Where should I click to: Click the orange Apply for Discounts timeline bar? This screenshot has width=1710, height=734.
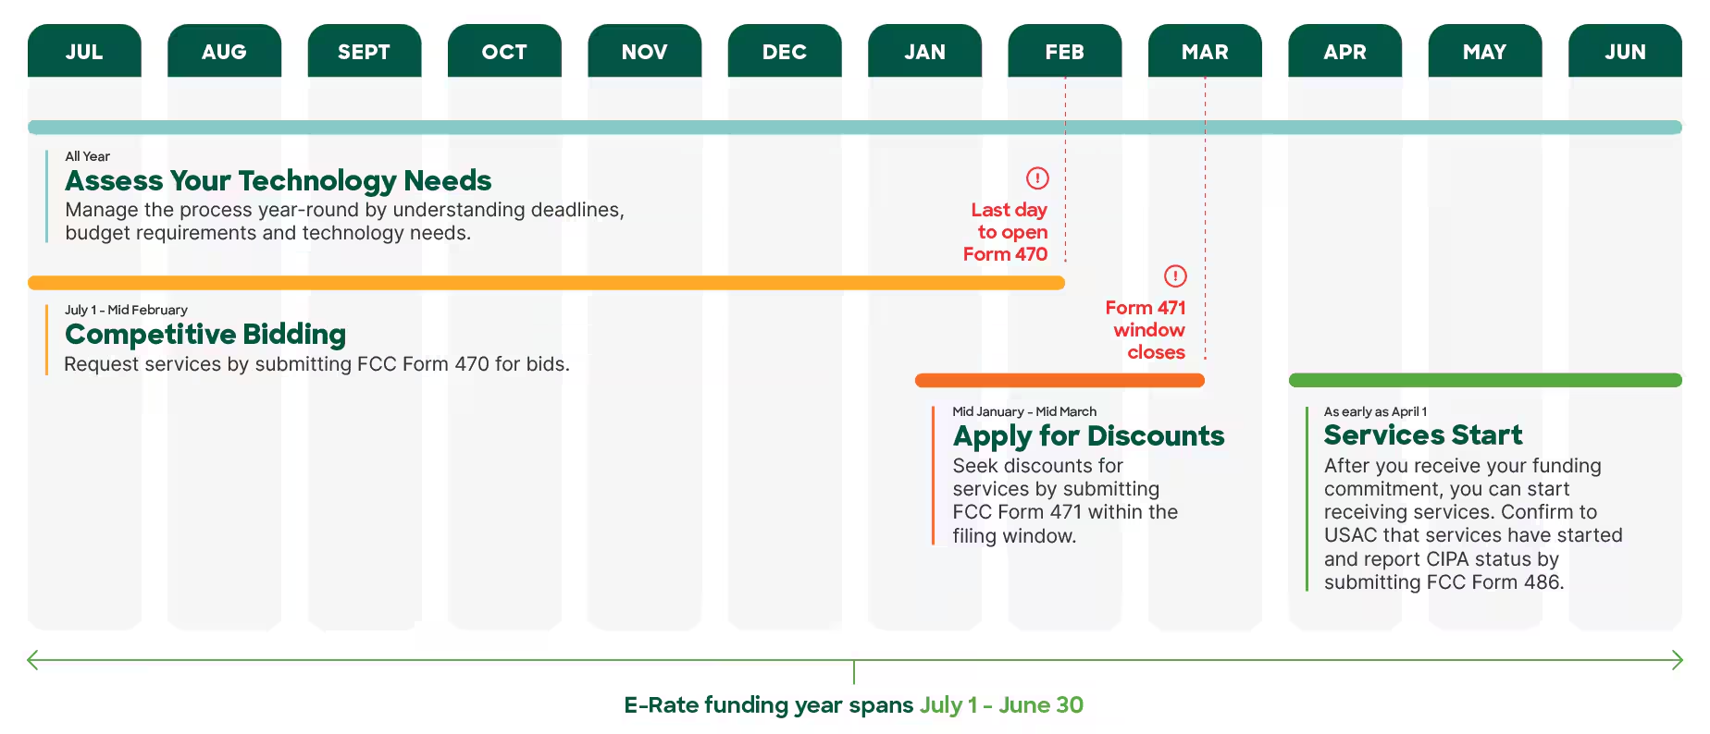tap(1059, 380)
